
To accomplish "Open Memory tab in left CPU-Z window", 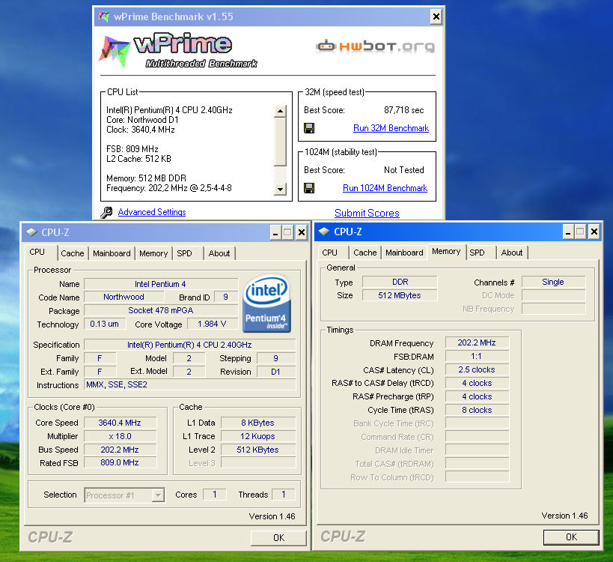I will click(153, 253).
